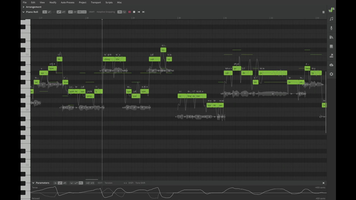
Task: Select the smooth curve option in Parameters
Action: pos(81,183)
